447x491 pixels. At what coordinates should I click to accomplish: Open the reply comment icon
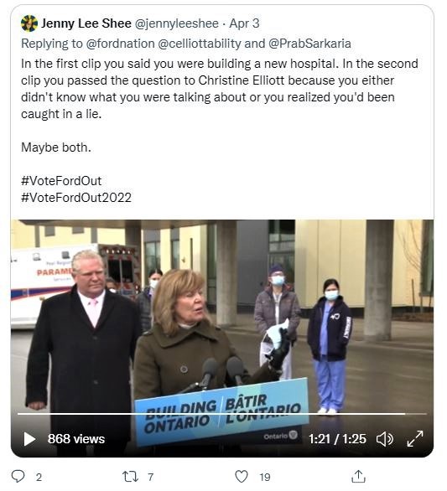[18, 476]
